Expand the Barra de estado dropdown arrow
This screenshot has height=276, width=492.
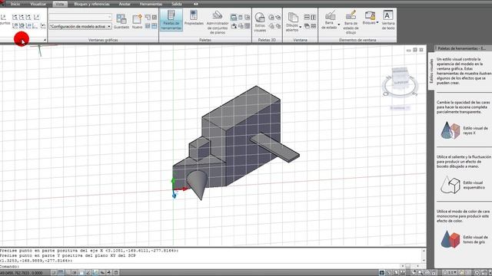pyautogui.click(x=339, y=25)
